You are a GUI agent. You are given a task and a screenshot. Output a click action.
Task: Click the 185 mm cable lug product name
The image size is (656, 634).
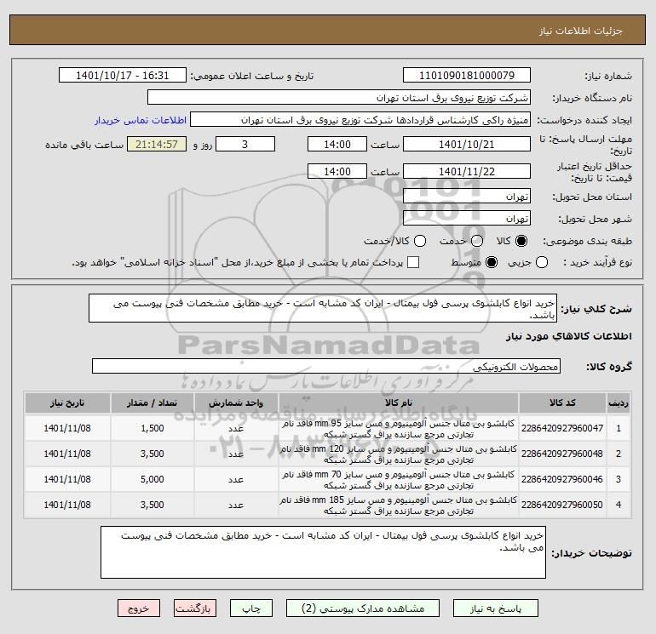point(399,505)
